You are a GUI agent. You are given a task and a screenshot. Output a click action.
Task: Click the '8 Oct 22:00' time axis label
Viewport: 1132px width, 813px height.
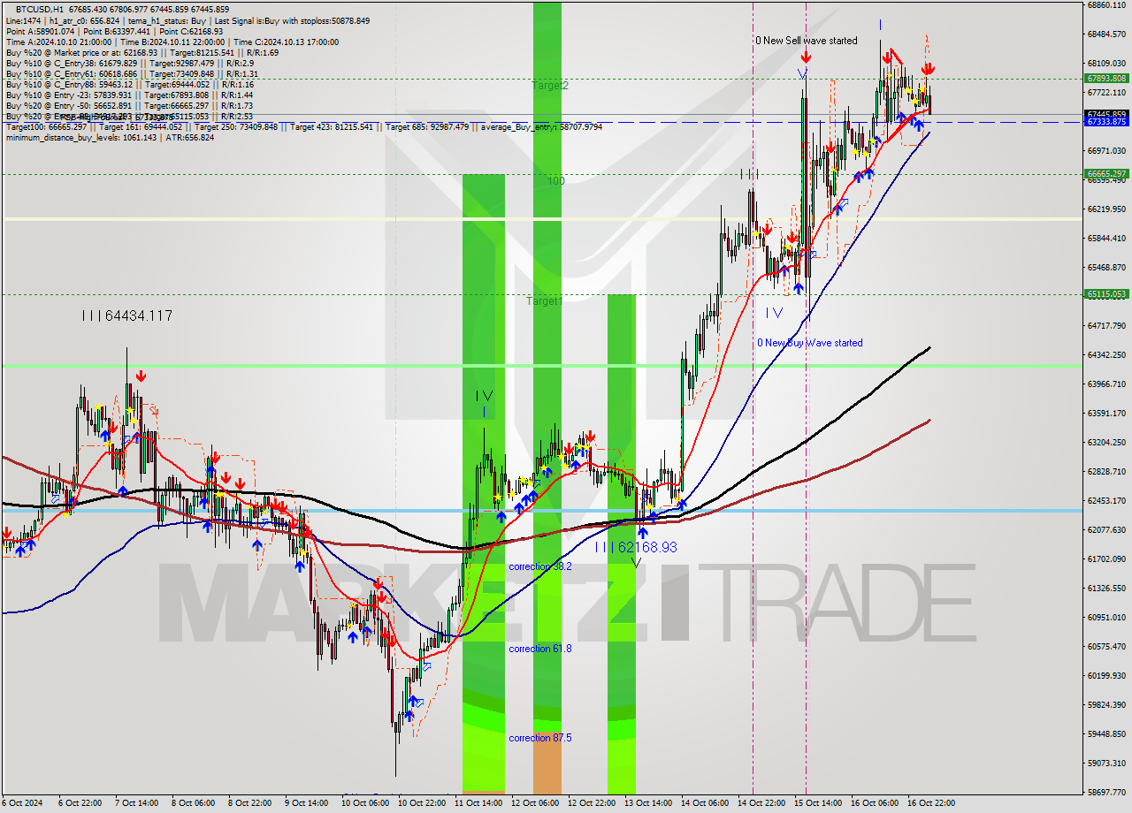click(250, 803)
